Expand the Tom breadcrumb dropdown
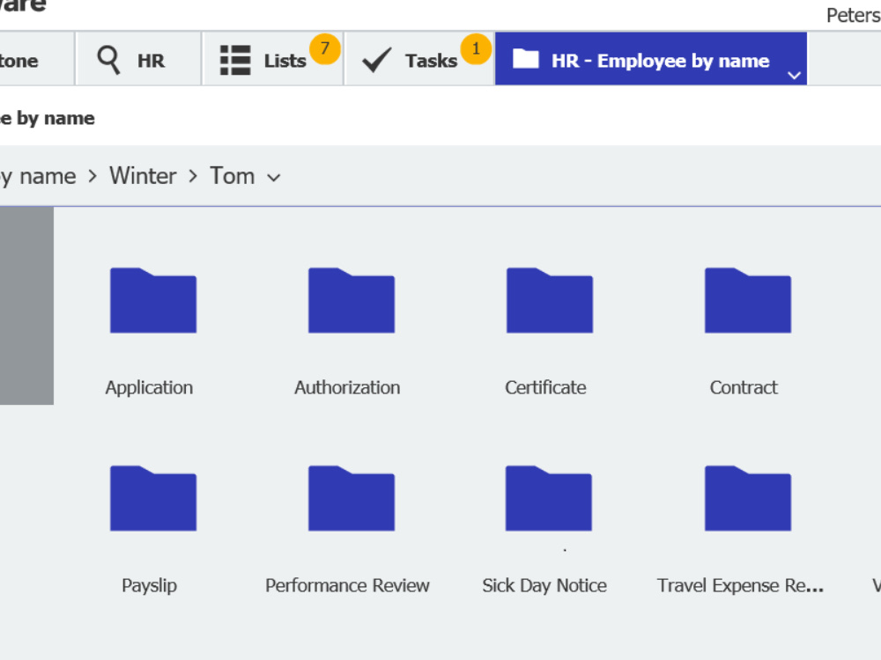The image size is (881, 660). (274, 178)
